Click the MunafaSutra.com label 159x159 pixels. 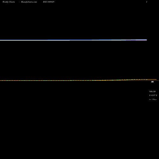point(29,2)
